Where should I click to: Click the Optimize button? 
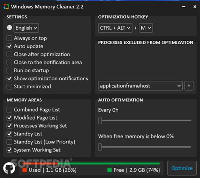tap(182, 168)
